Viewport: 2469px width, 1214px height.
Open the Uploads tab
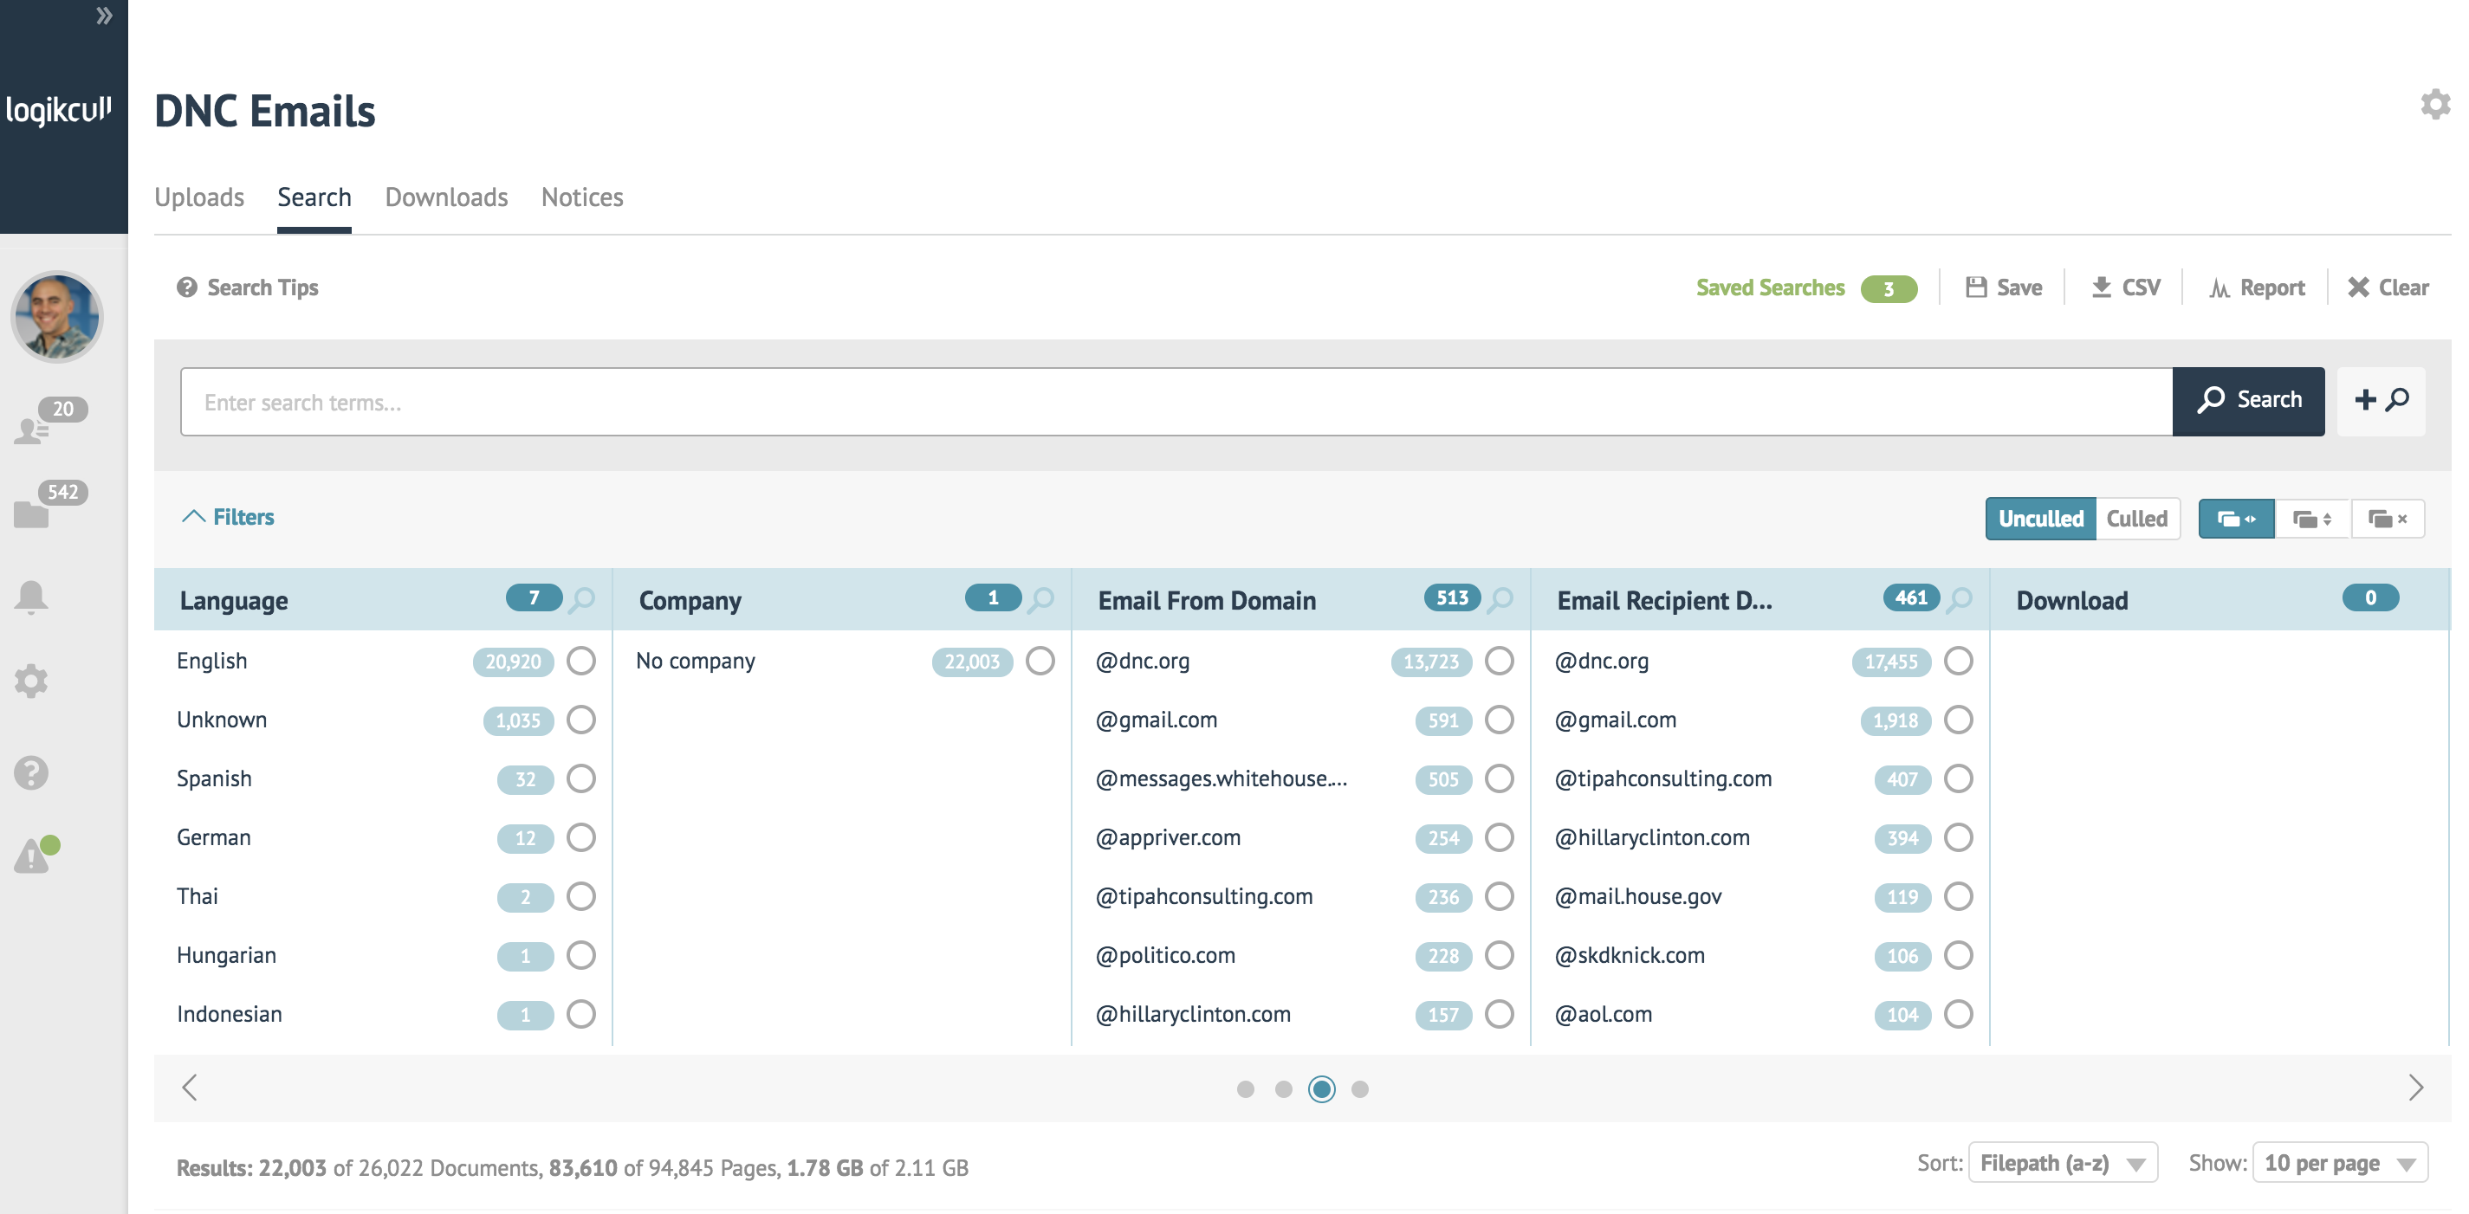pos(199,197)
